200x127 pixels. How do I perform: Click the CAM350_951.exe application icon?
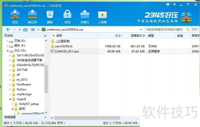pyautogui.click(x=52, y=51)
